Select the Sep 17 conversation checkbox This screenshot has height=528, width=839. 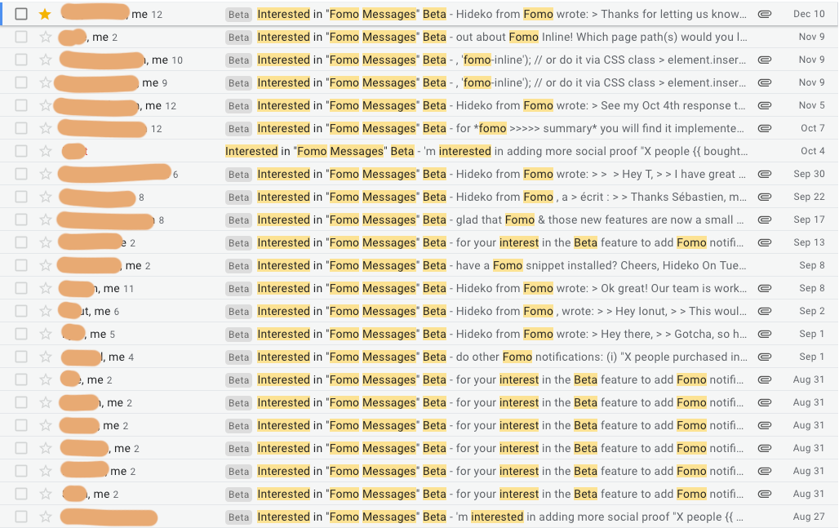pos(21,220)
